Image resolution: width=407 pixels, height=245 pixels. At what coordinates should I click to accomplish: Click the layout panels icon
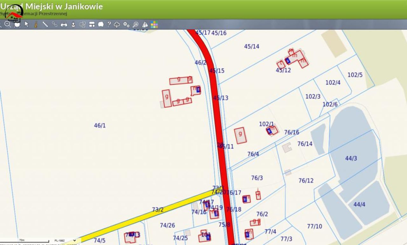(x=92, y=24)
